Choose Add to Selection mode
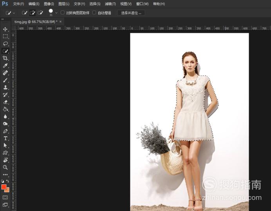Image resolution: width=271 pixels, height=211 pixels. (x=33, y=13)
